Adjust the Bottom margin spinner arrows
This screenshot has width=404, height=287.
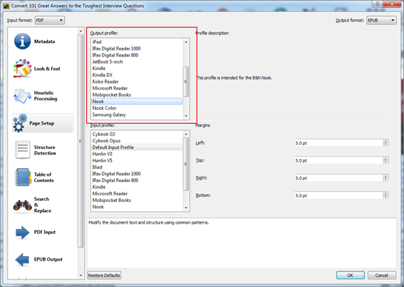click(x=386, y=195)
